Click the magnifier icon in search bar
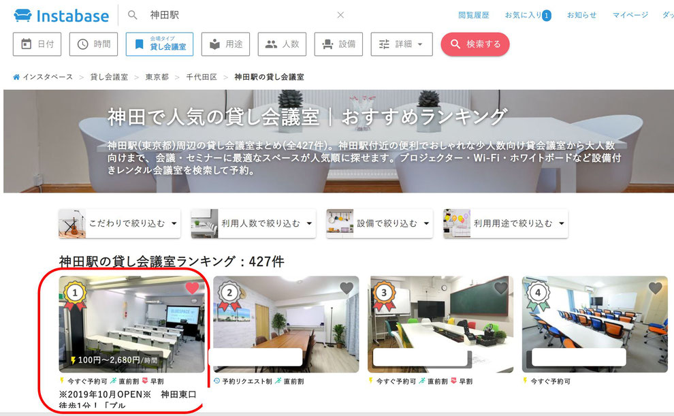This screenshot has width=674, height=416. pos(132,15)
